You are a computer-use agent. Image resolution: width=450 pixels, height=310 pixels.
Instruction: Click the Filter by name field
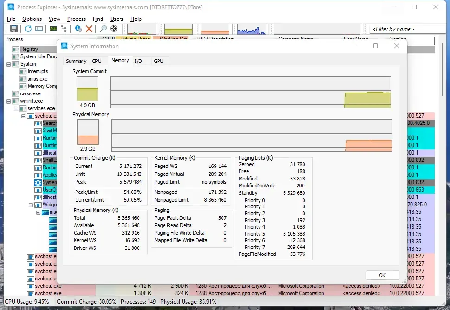tap(407, 29)
